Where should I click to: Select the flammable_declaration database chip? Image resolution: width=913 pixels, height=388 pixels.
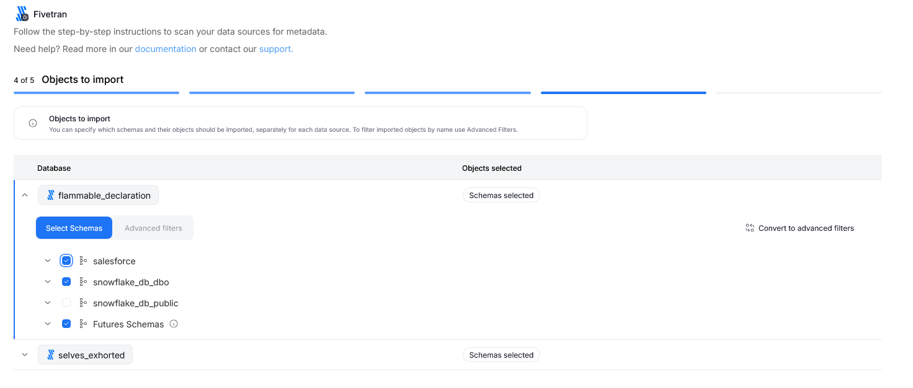point(98,196)
